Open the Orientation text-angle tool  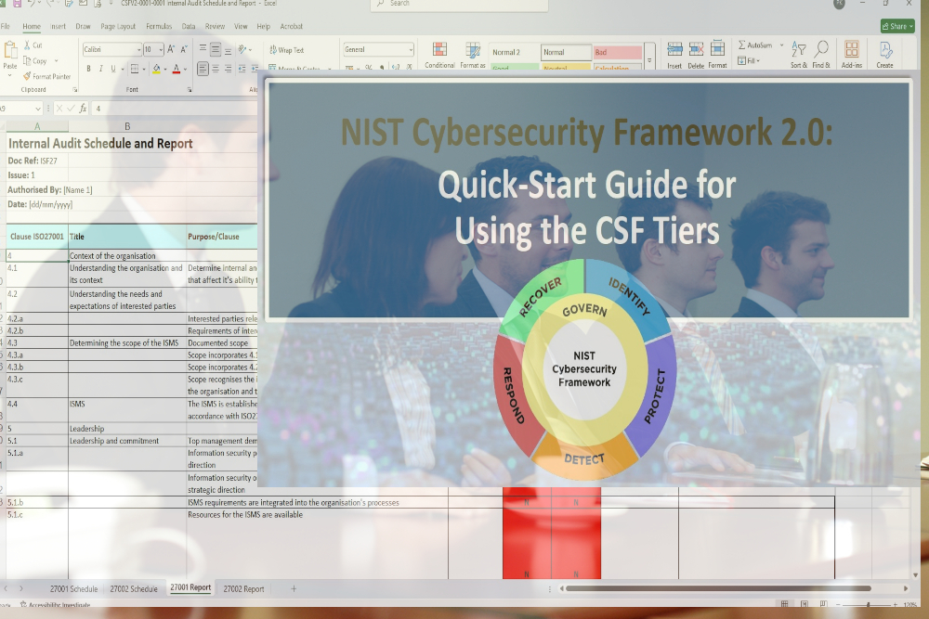(242, 50)
